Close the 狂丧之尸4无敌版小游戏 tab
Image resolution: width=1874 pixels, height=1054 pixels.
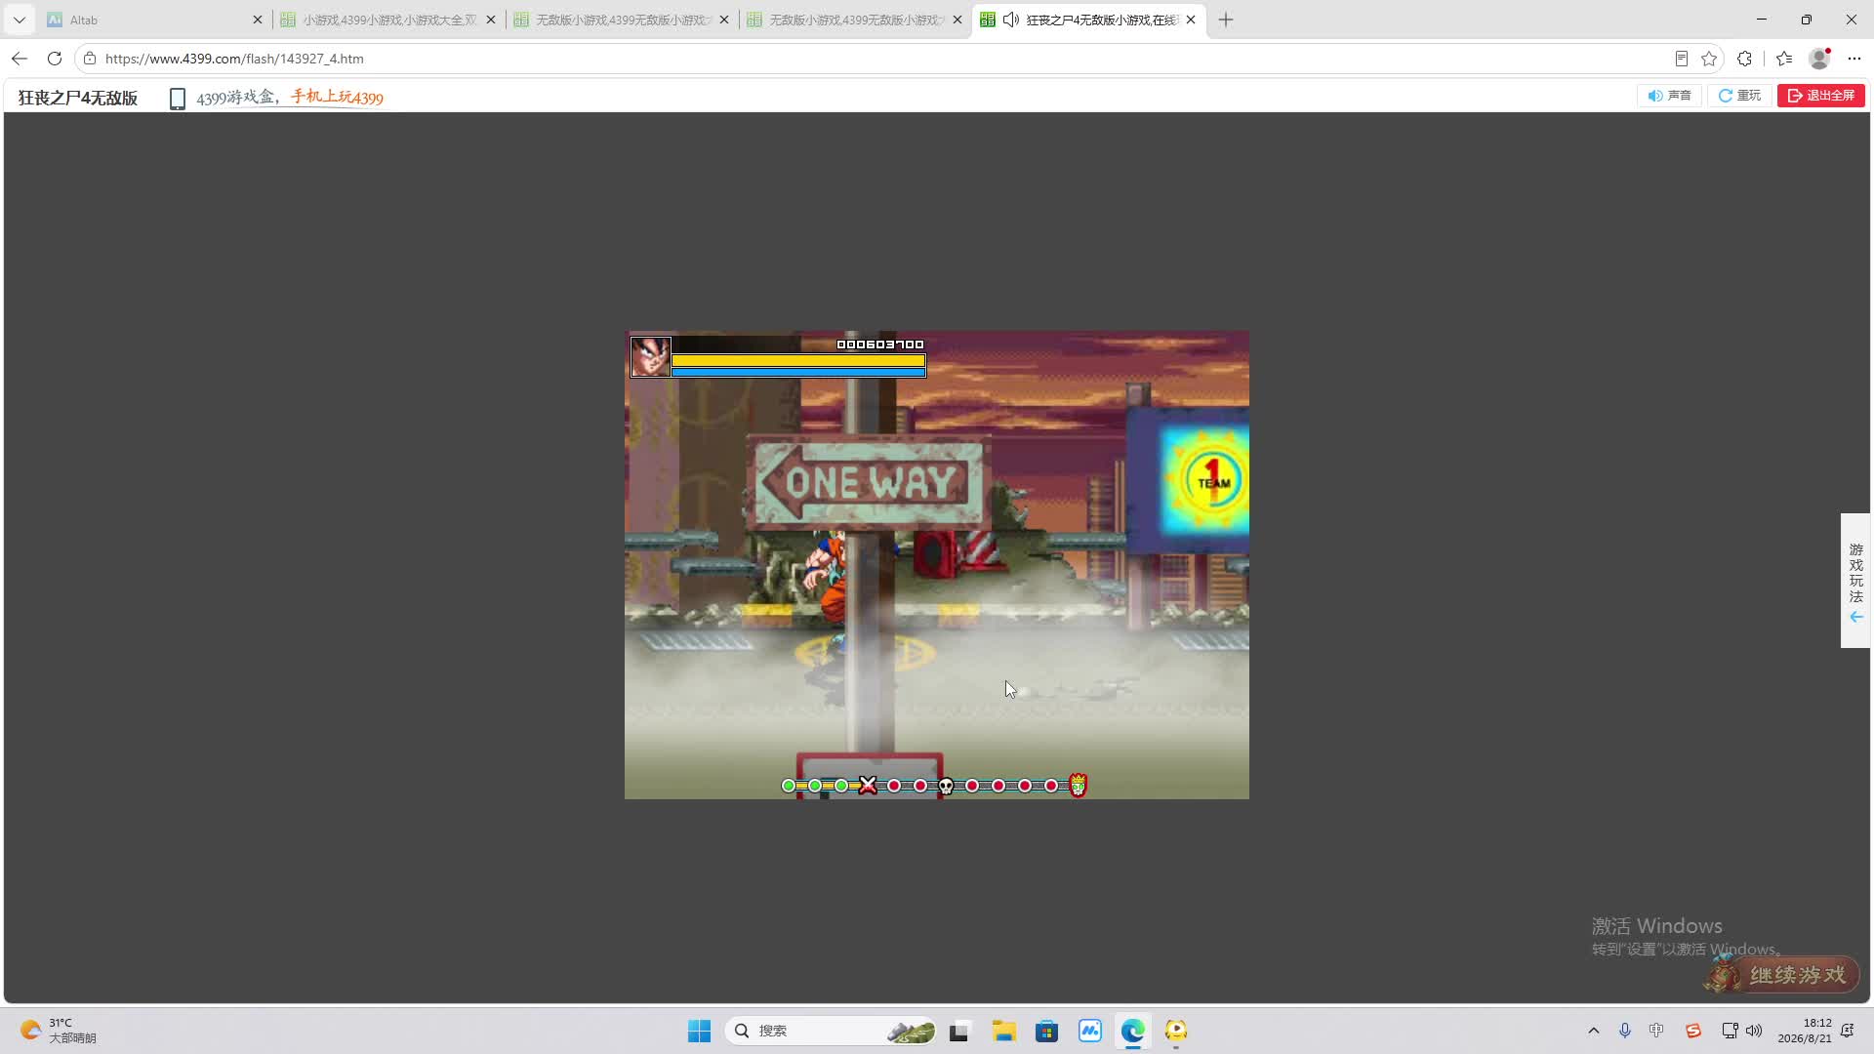pyautogui.click(x=1191, y=20)
